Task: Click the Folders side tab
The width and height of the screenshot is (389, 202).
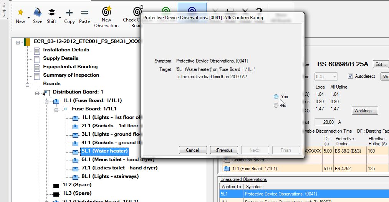Action: point(4,10)
